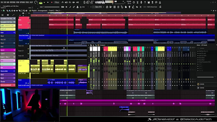The image size is (217, 122).
Task: Open the FILE menu
Action: [x=2, y=2]
